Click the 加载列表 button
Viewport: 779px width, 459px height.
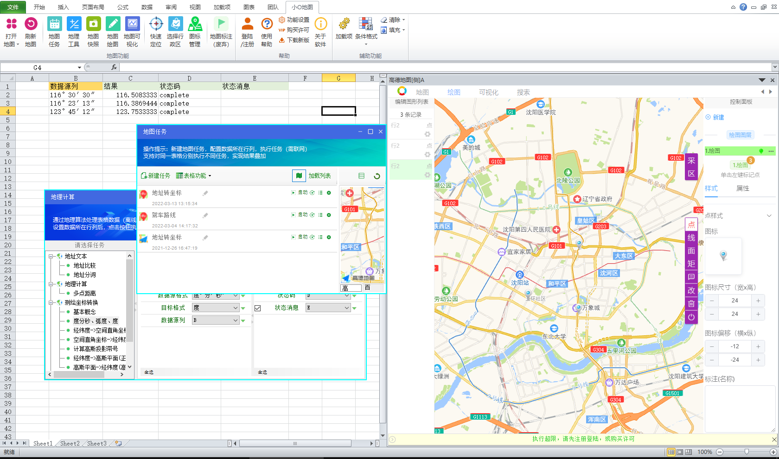click(x=319, y=176)
